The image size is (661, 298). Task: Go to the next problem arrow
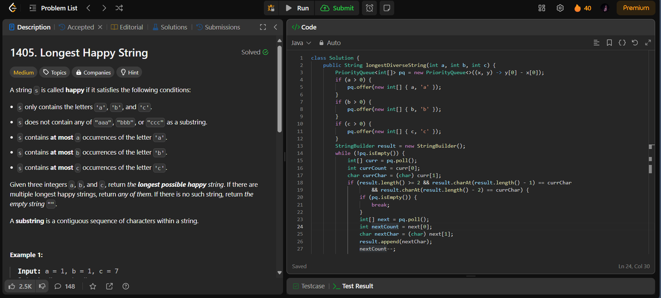(x=105, y=8)
